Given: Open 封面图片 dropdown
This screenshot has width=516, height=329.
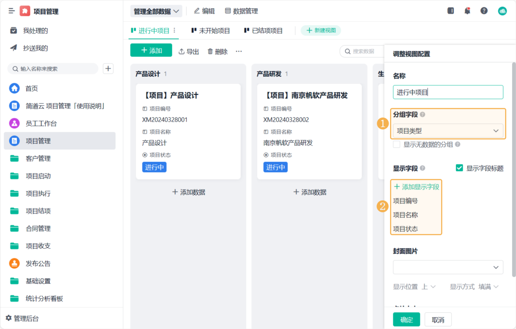Looking at the screenshot, I should click(448, 267).
